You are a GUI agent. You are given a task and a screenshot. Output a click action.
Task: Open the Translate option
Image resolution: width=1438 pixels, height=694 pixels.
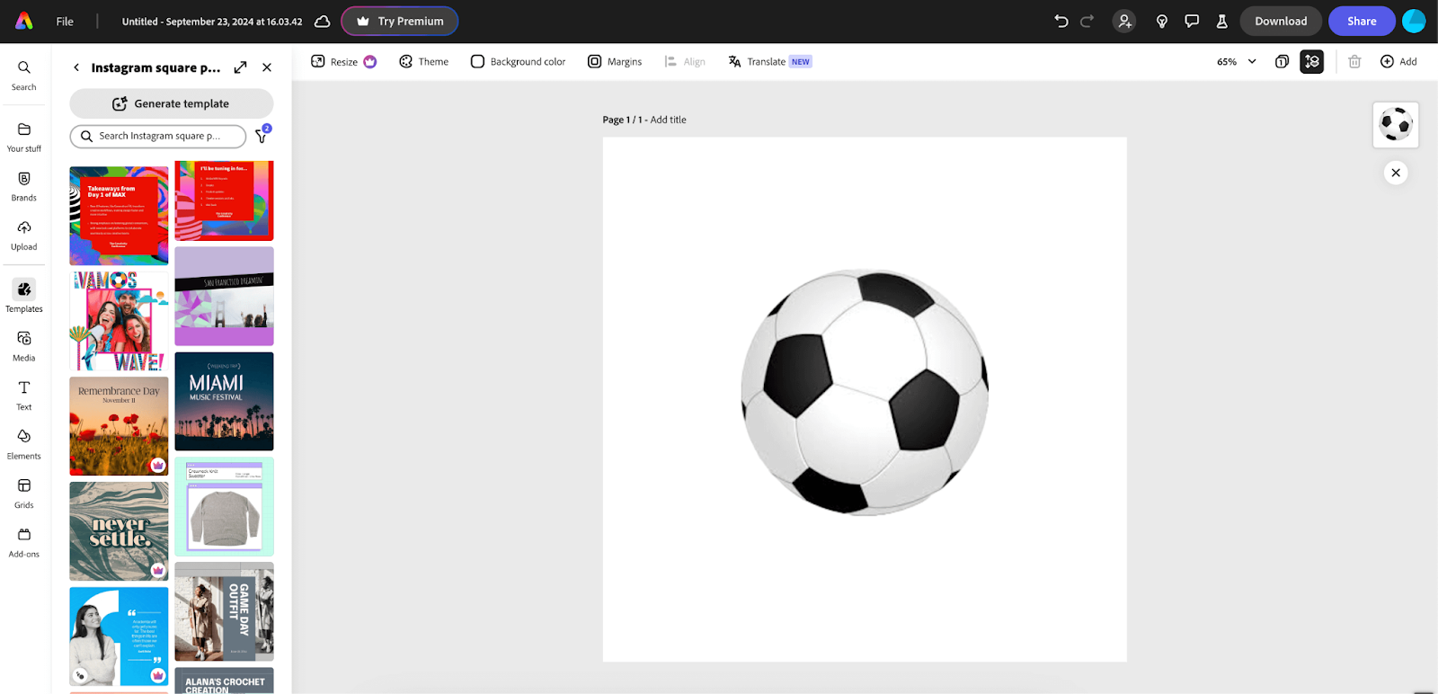pos(769,62)
